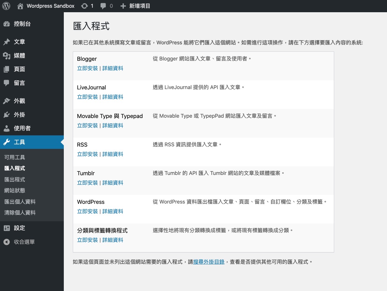The height and width of the screenshot is (291, 387).
Task: Open the 控制台 dashboard icon
Action: (6, 24)
